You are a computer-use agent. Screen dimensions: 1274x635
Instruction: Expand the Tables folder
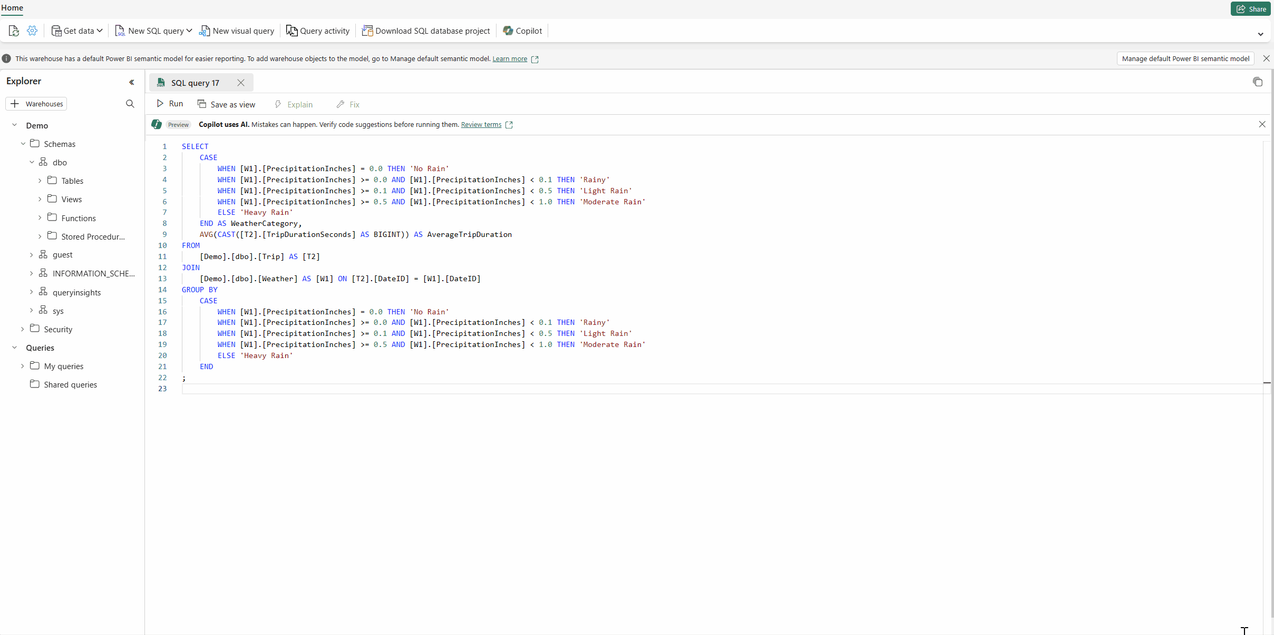[40, 181]
